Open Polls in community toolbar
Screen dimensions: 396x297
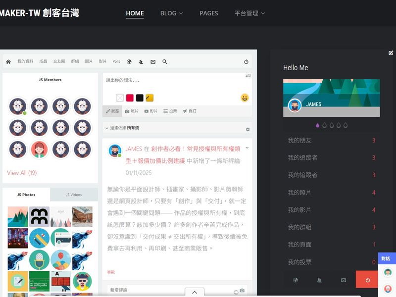coord(116,61)
